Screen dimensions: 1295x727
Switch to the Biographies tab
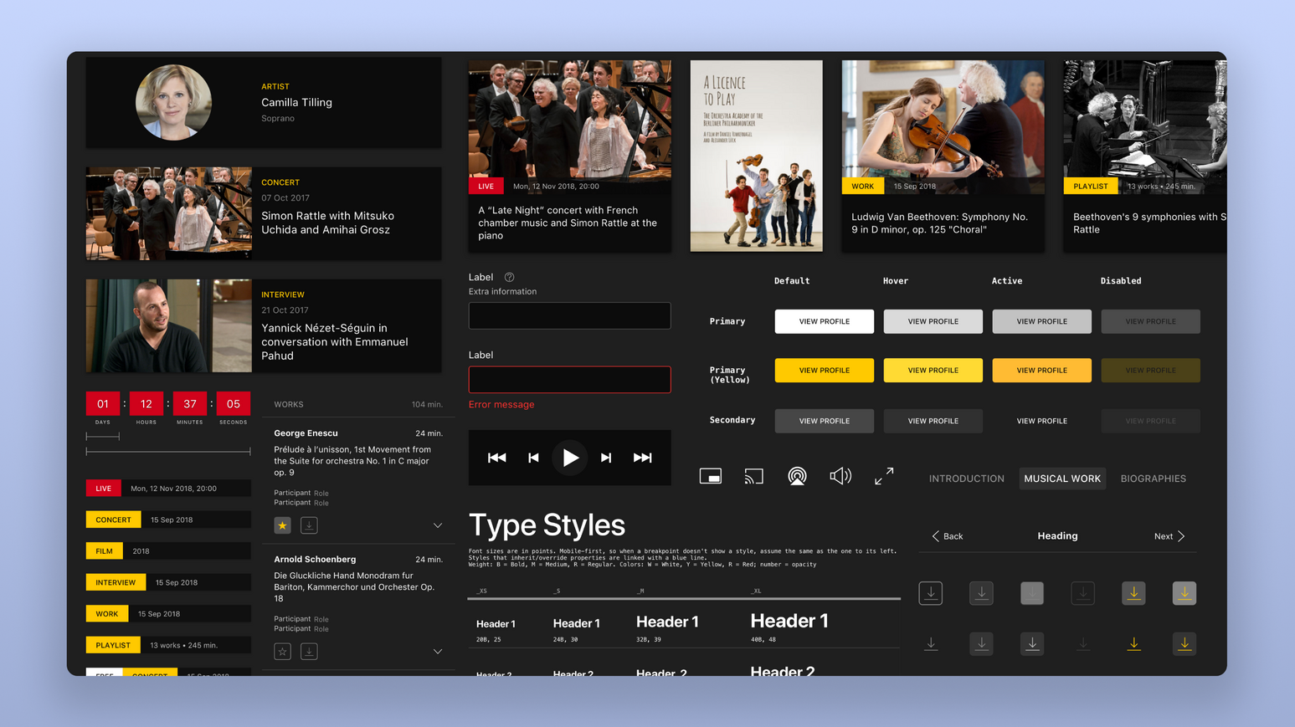click(1153, 478)
